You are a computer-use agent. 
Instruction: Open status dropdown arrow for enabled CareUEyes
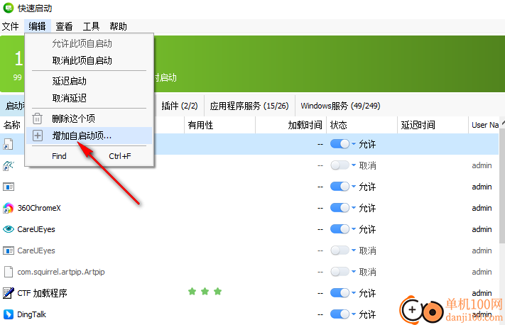click(354, 229)
